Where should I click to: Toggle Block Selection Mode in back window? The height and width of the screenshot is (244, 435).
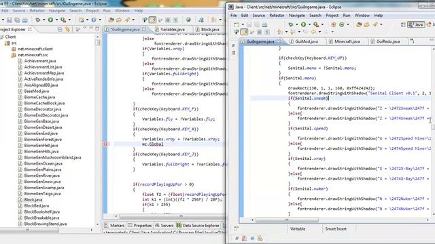[x=168, y=20]
